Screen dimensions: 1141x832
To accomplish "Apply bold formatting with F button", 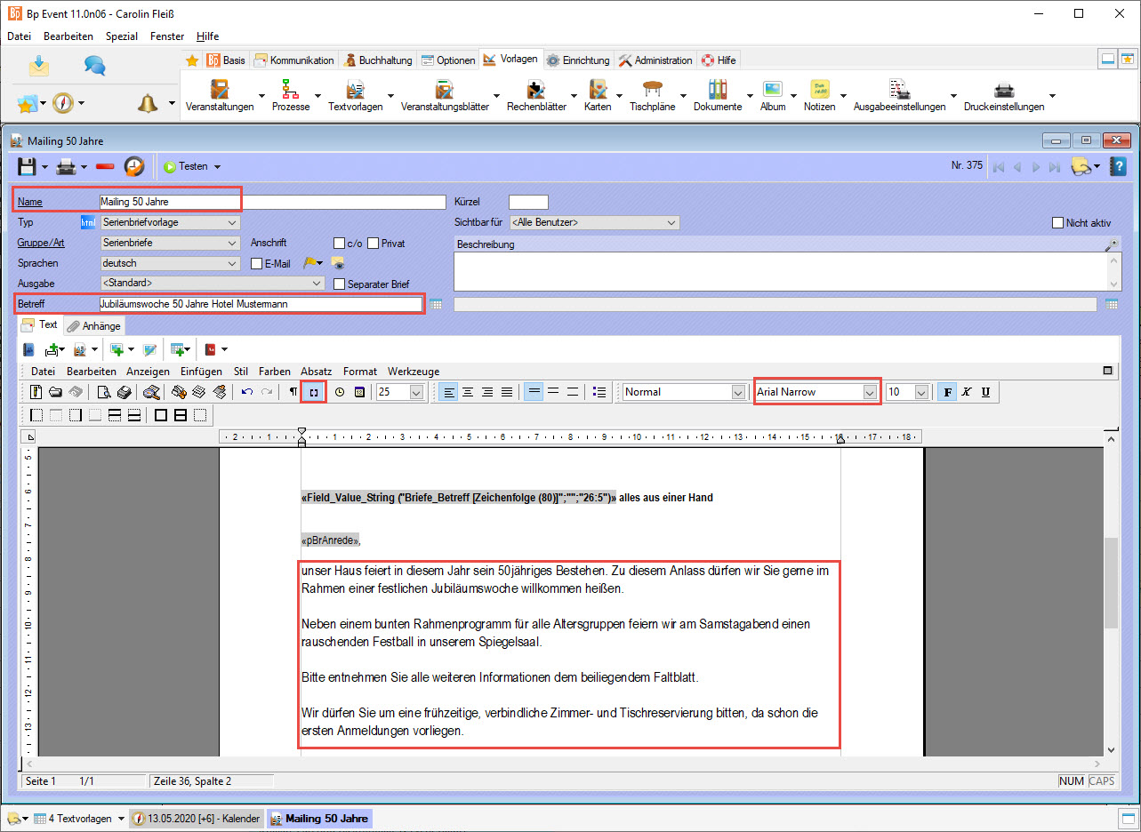I will [947, 392].
